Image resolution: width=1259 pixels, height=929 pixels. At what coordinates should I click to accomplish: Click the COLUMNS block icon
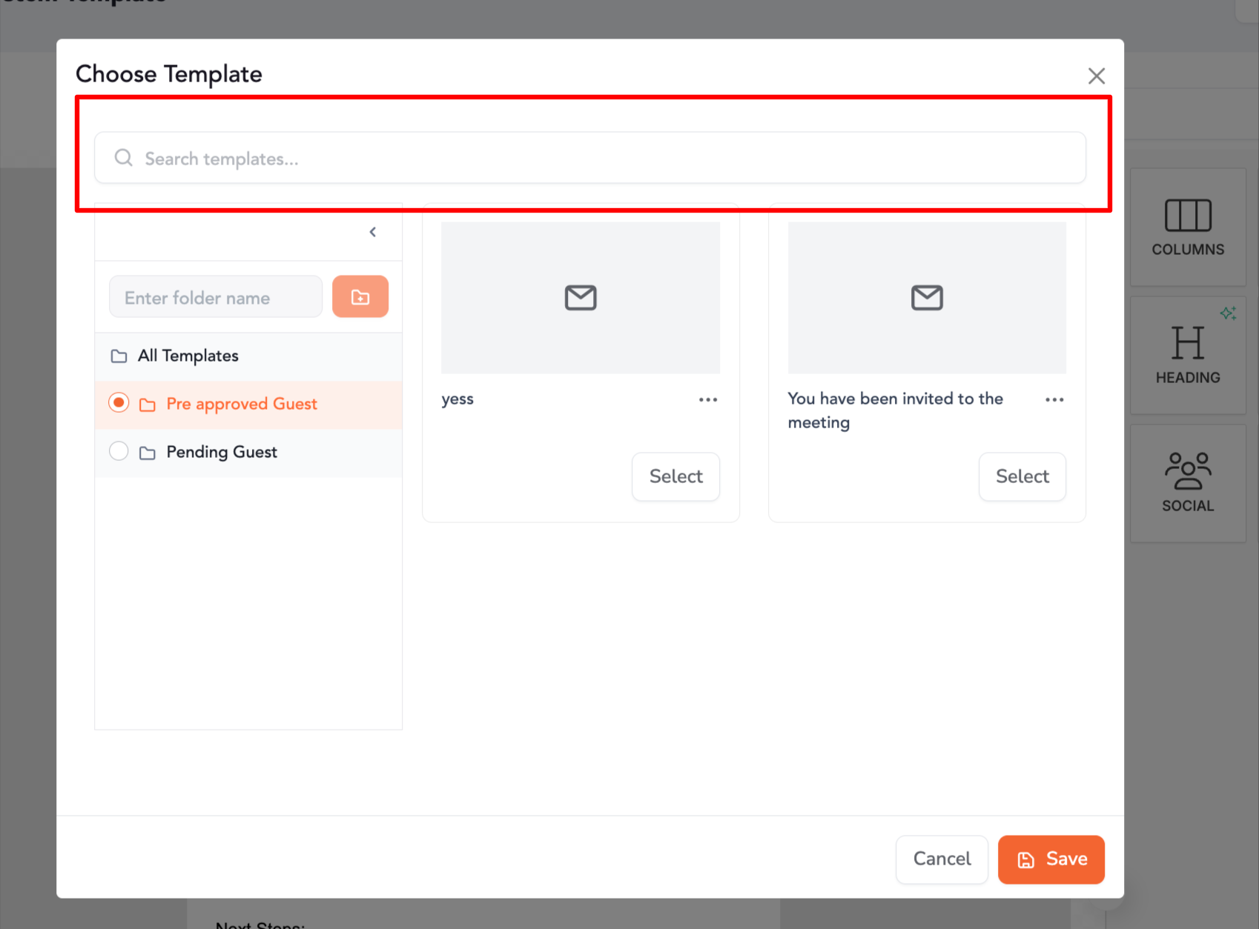point(1187,216)
